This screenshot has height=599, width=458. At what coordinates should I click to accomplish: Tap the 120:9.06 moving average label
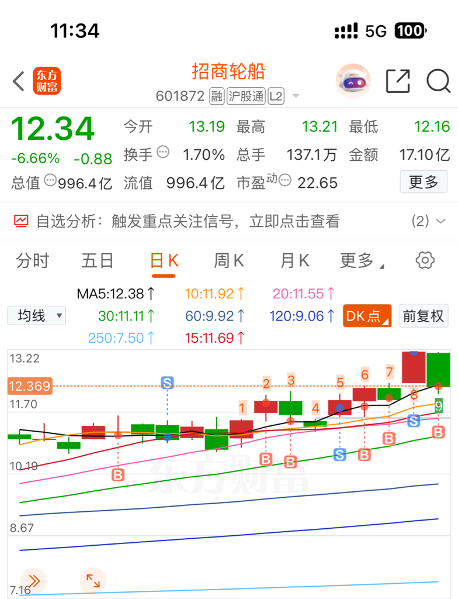pyautogui.click(x=302, y=316)
